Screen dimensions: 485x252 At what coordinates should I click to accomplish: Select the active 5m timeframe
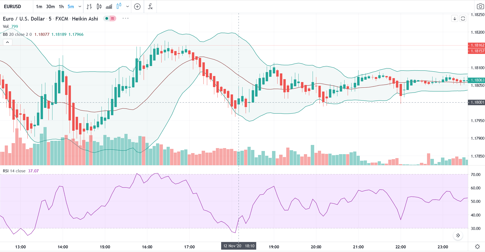click(71, 7)
